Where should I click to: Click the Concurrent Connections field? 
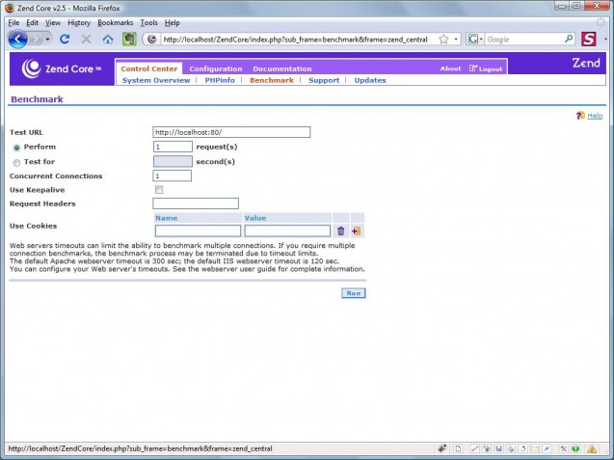[x=172, y=176]
